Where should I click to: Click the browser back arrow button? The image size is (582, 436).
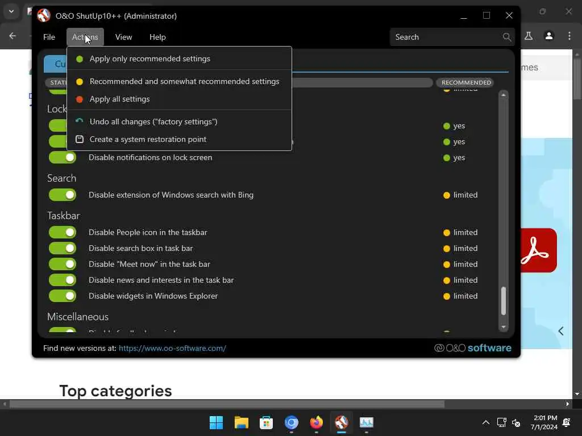13,36
